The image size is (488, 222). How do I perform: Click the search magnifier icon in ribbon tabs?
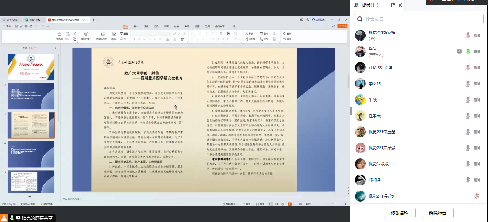234,26
